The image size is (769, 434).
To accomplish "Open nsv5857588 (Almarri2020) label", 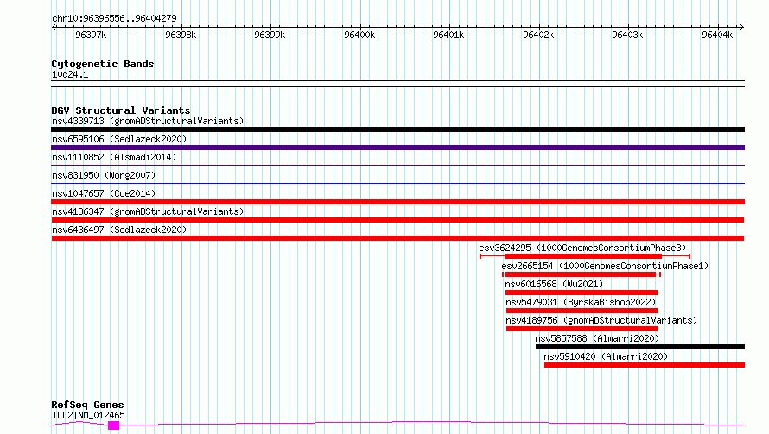I will pos(597,338).
